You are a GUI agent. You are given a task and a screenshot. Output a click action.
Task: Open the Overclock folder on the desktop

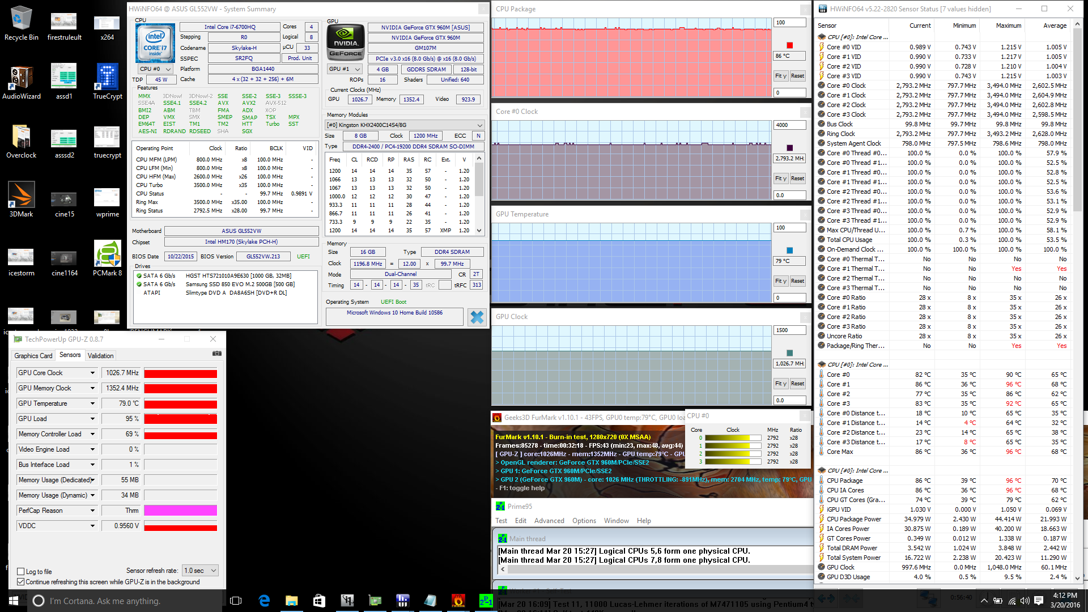[21, 141]
